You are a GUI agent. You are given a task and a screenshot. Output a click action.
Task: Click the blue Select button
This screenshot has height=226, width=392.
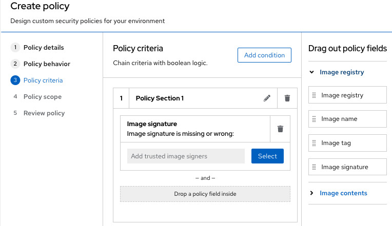coord(267,156)
